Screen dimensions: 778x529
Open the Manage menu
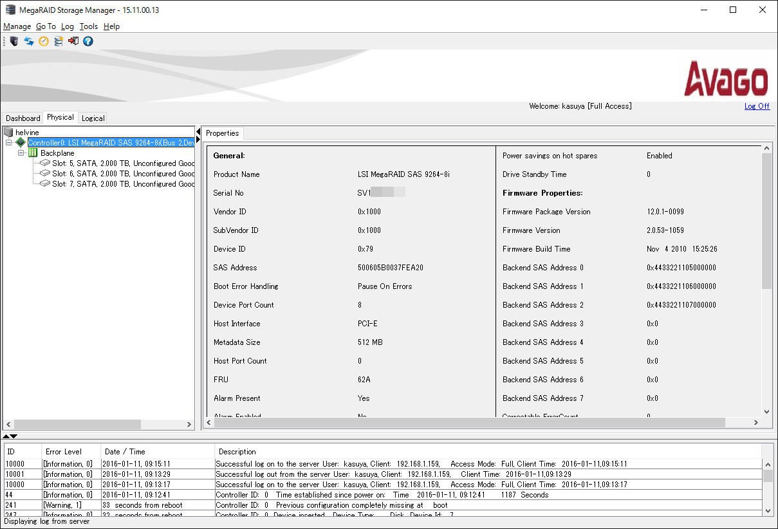point(17,26)
